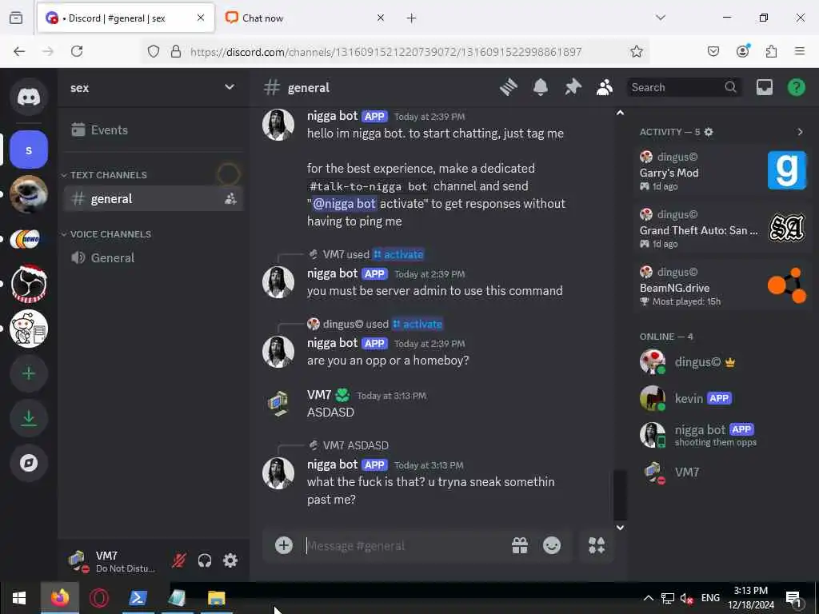This screenshot has width=819, height=614.
Task: Open the green Help question mark icon
Action: [x=796, y=87]
